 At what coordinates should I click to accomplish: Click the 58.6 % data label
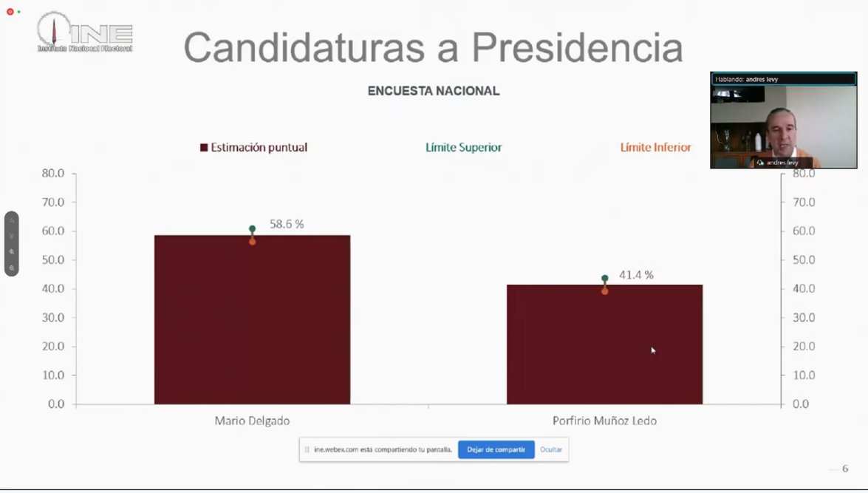[287, 224]
